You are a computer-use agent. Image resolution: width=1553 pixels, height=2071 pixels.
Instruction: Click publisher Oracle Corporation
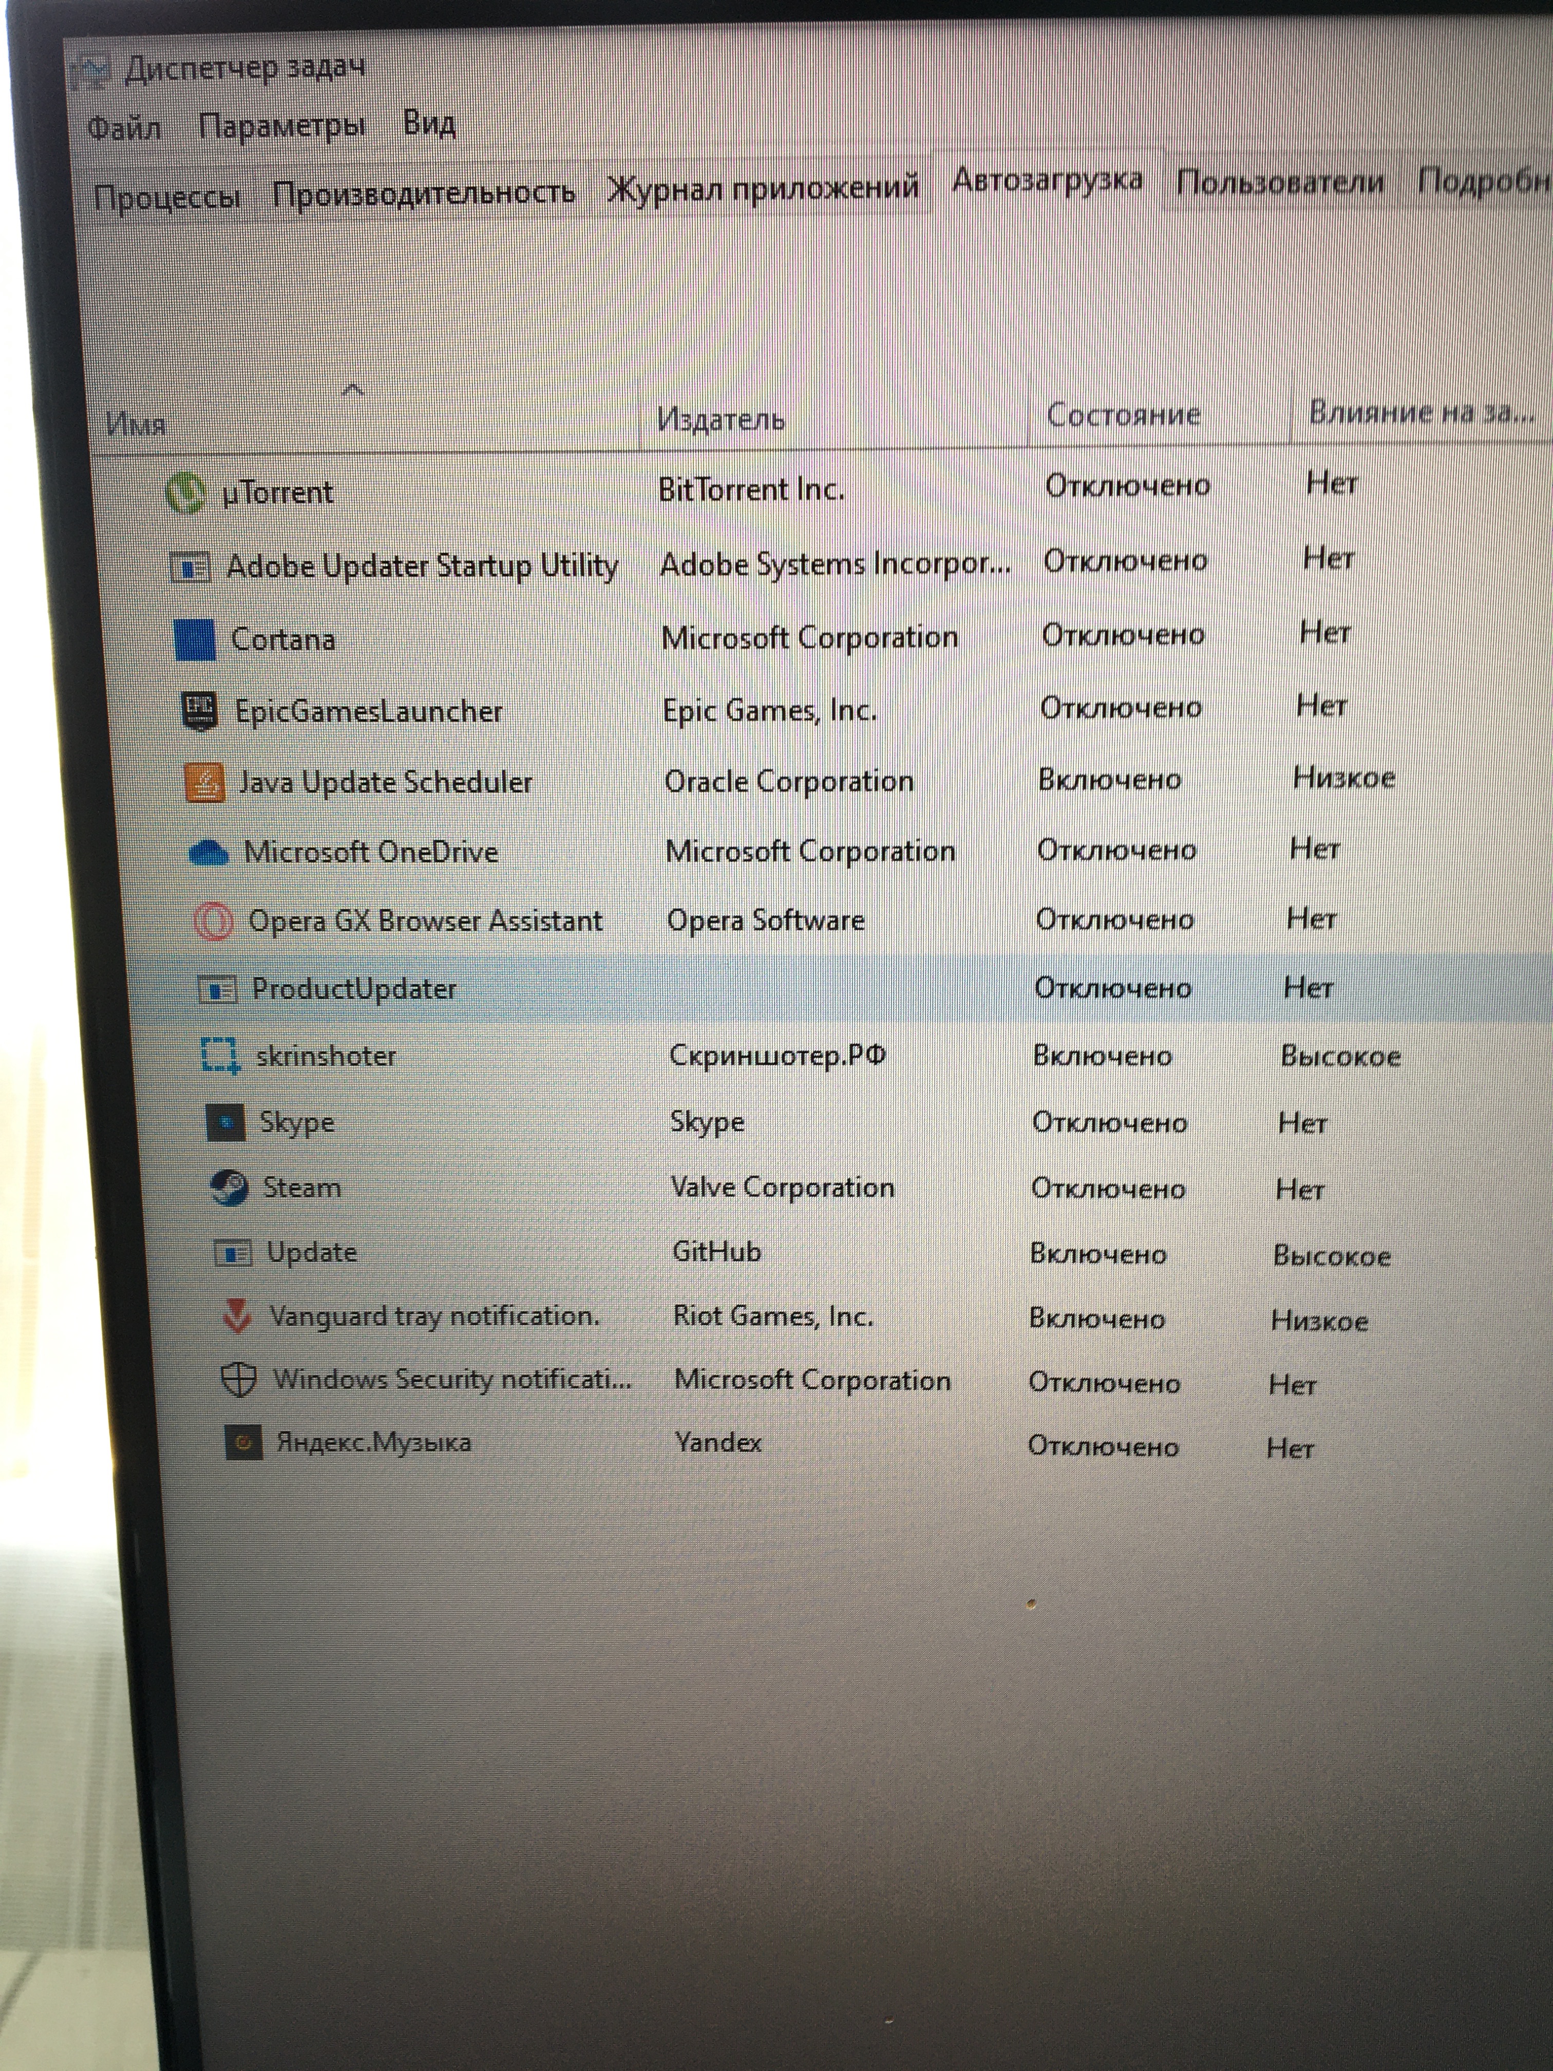(788, 781)
